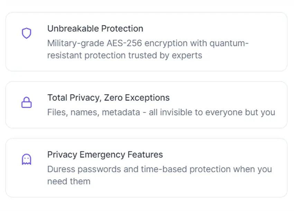Screen dimensions: 294x211
Task: Select the Unbreakable Protection heading
Action: point(95,29)
